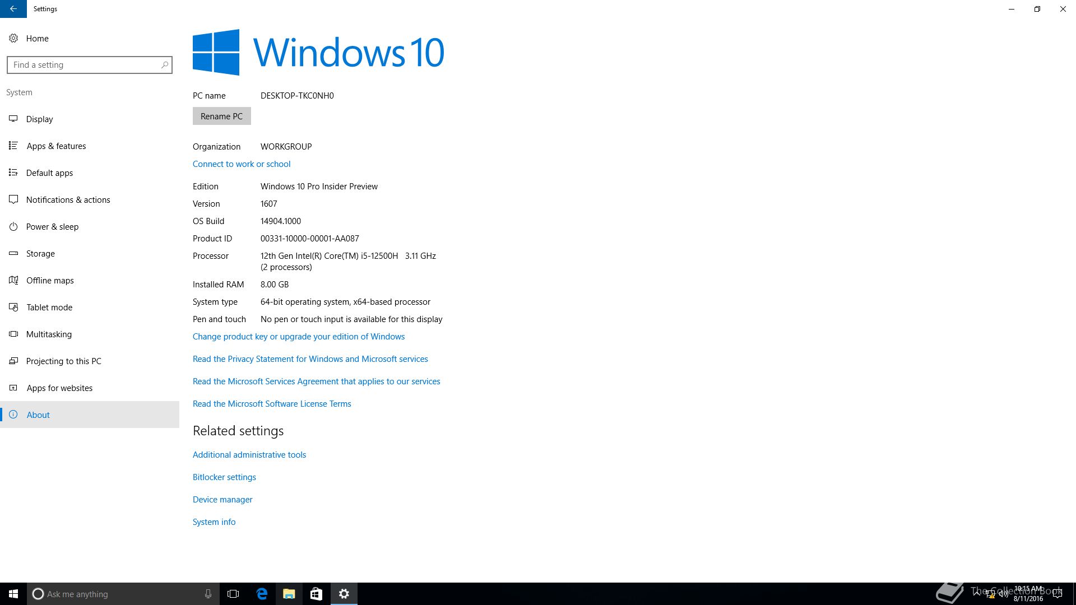The image size is (1076, 605).
Task: Click the Multitasking icon
Action: pyautogui.click(x=13, y=334)
